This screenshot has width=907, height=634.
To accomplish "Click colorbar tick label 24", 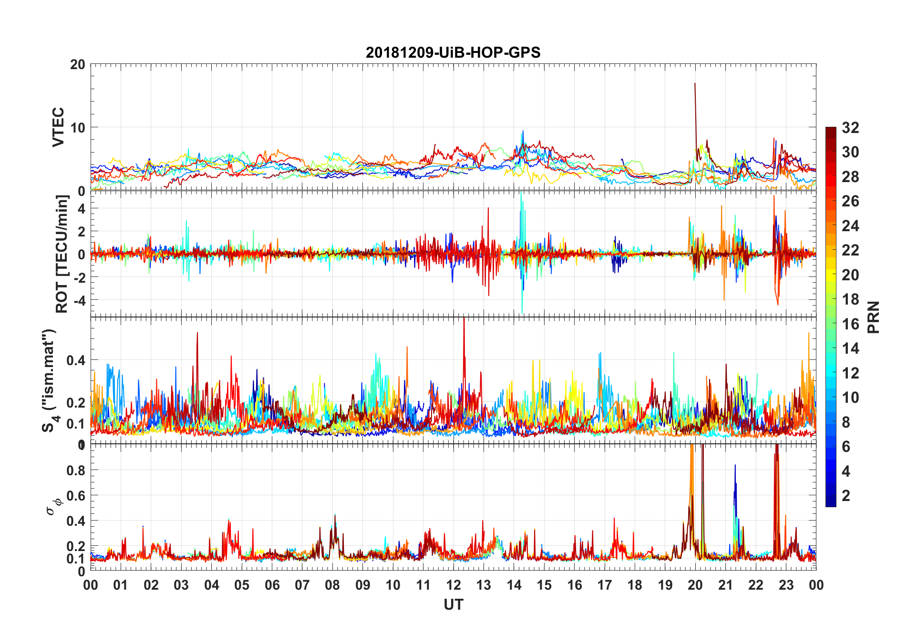I will coord(851,226).
